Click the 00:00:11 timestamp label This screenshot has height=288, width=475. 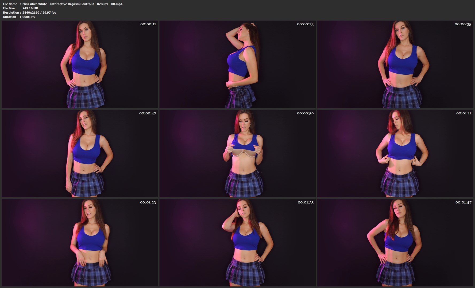148,24
